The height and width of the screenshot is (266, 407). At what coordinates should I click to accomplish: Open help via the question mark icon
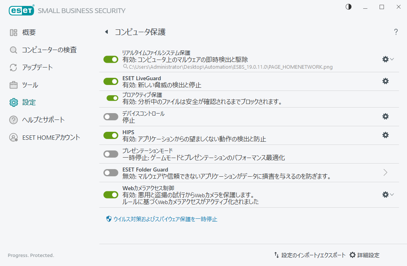click(x=396, y=32)
